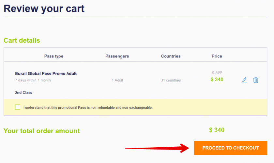Viewport: 274px width, 163px height.
Task: Click the Passengers column header
Action: [x=117, y=56]
